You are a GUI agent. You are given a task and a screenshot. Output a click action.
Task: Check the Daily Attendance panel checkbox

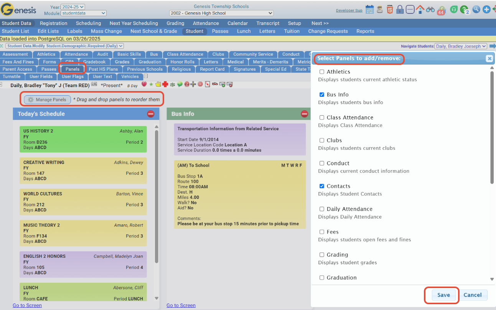(322, 209)
